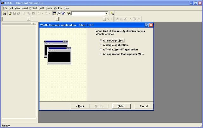
Task: Open the Tools menu
Action: [49, 8]
